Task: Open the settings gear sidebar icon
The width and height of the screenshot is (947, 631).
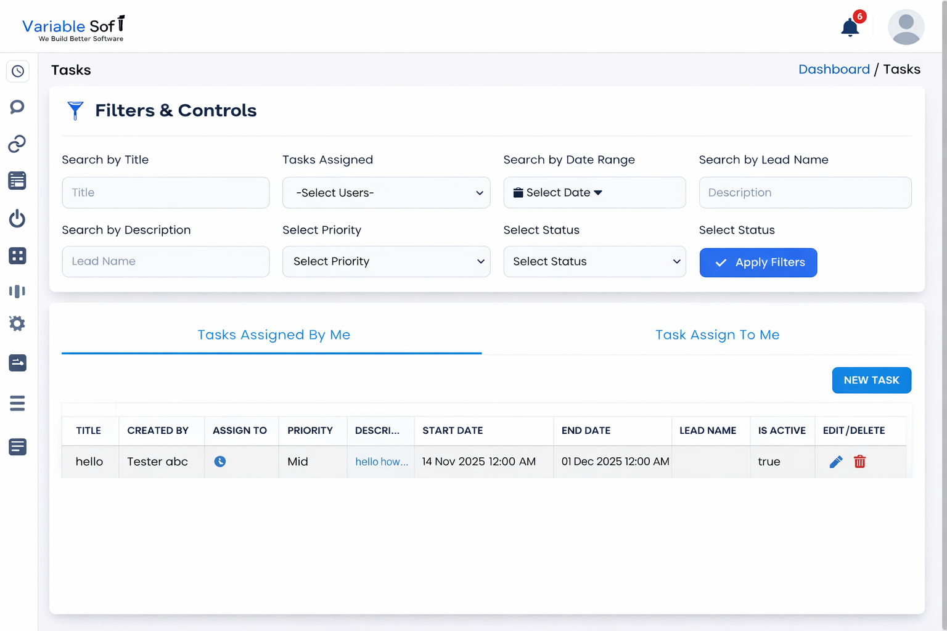Action: click(17, 324)
